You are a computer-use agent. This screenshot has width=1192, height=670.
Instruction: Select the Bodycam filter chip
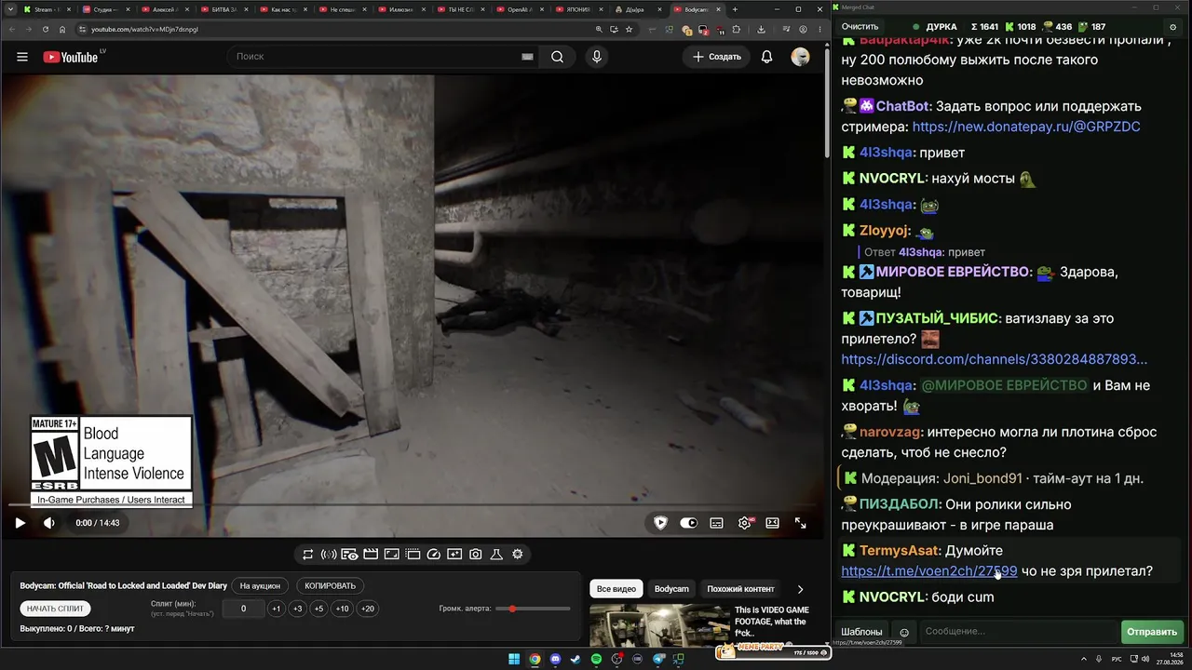click(671, 589)
